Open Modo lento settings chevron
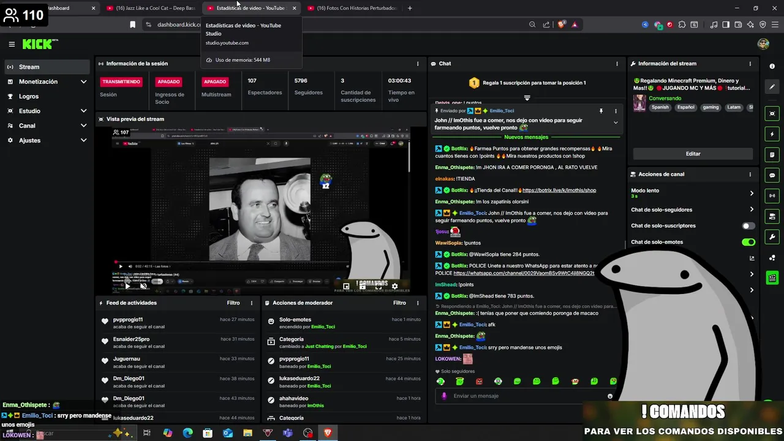Screen dimensions: 784x441 pyautogui.click(x=752, y=193)
